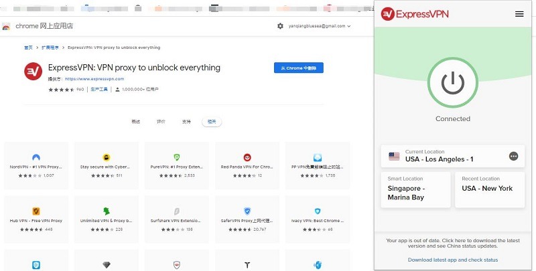Switch to the 概述 tab
Screen dimensions: 536x271
click(136, 122)
